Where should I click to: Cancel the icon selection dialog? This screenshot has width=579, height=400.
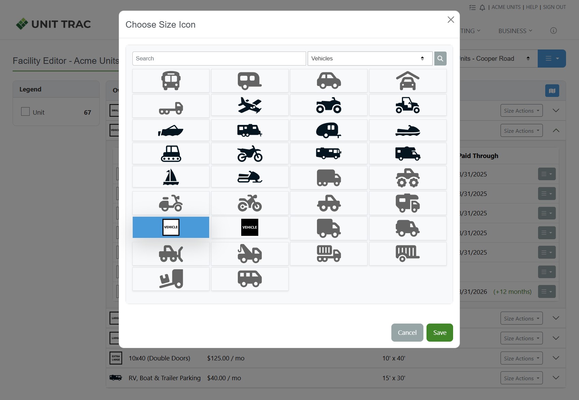tap(407, 332)
